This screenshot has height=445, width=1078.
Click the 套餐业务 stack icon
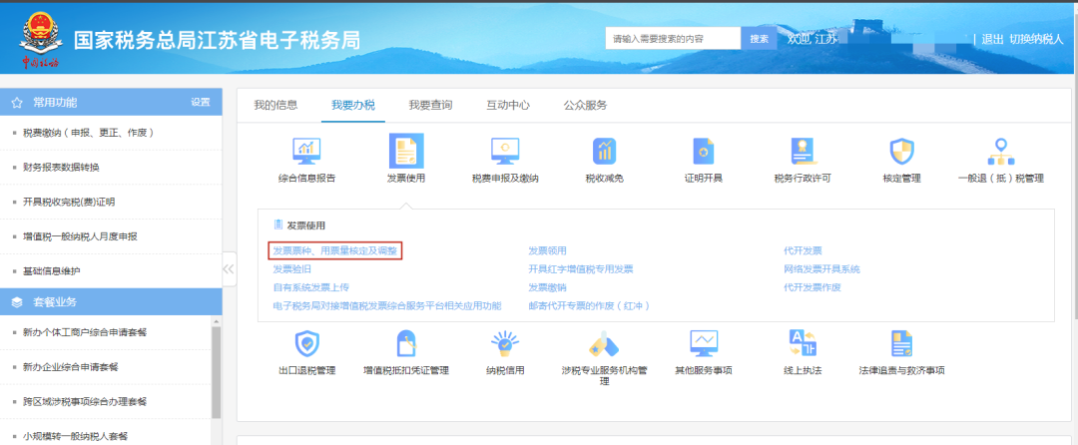point(18,302)
